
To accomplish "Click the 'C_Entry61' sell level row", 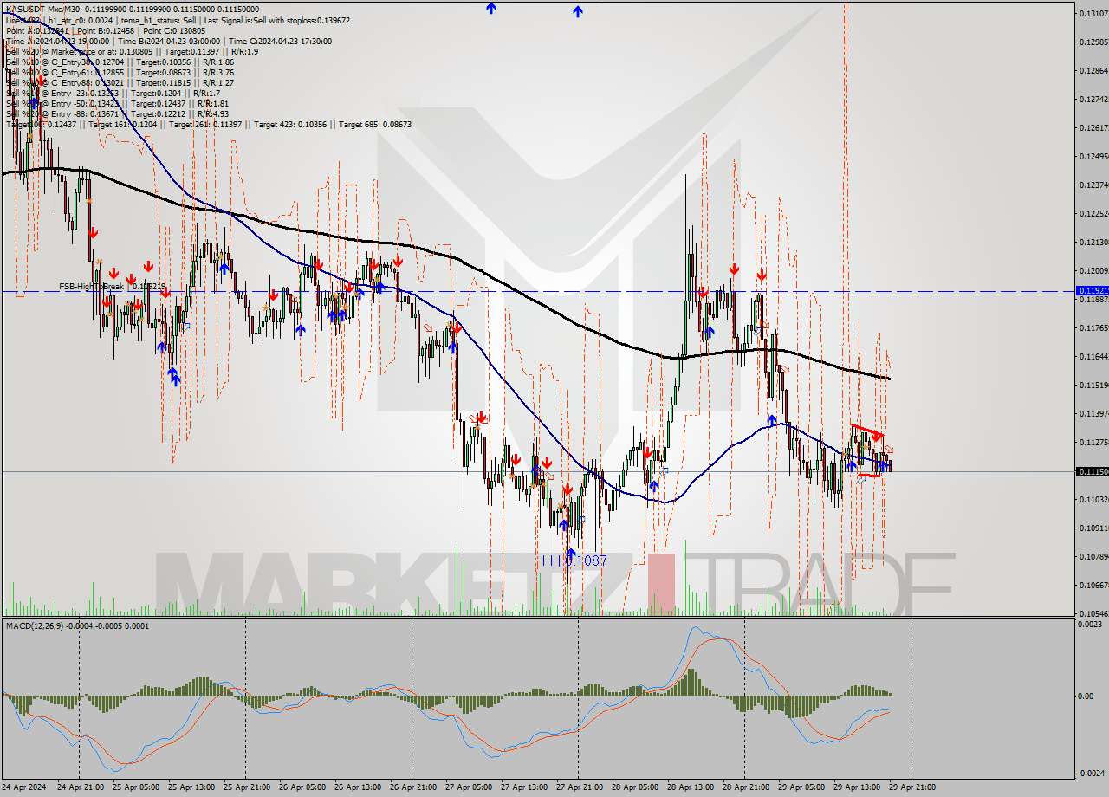I will point(120,72).
